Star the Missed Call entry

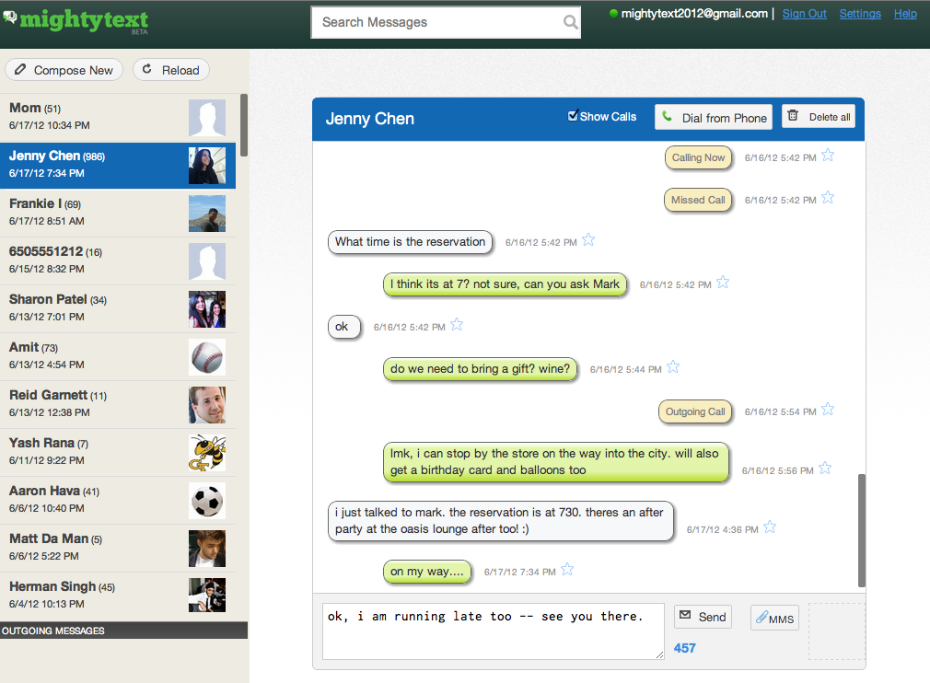(x=828, y=198)
